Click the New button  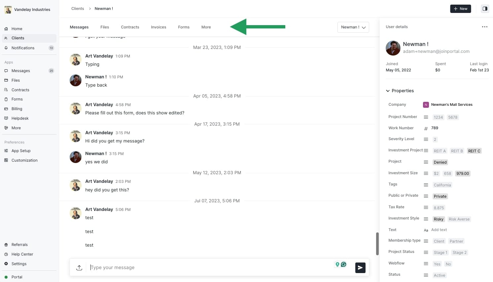coord(460,9)
